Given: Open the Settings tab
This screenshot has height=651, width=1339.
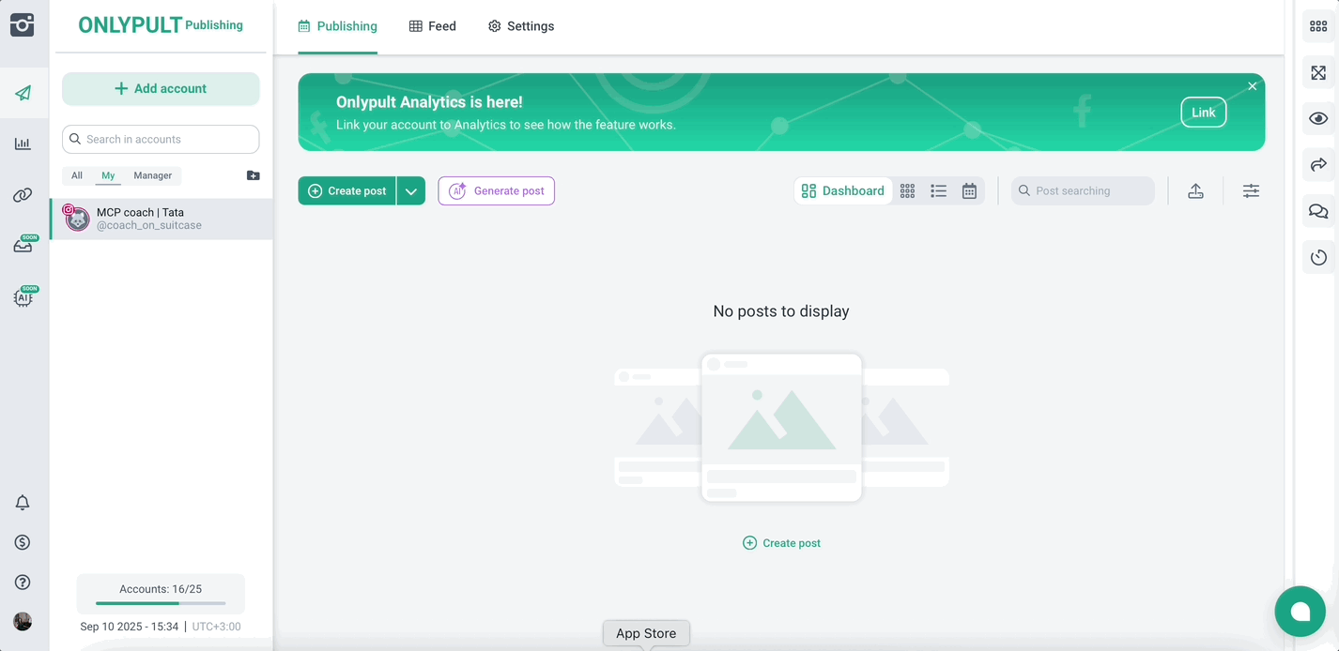Looking at the screenshot, I should coord(521,26).
